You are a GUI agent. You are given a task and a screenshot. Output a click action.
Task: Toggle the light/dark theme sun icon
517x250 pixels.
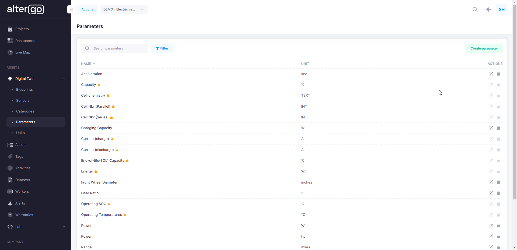point(488,9)
